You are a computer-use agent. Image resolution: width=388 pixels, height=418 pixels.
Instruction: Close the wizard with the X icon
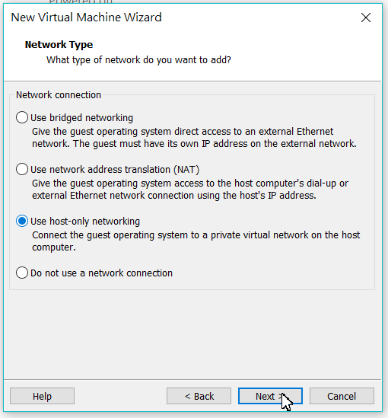[366, 18]
